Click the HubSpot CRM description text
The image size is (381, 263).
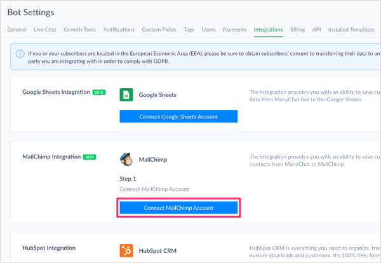tap(315, 252)
